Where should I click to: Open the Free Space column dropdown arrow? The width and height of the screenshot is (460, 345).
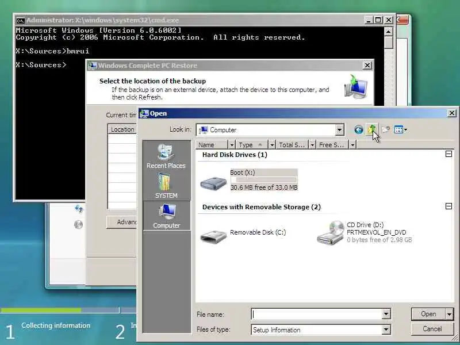[x=352, y=145]
